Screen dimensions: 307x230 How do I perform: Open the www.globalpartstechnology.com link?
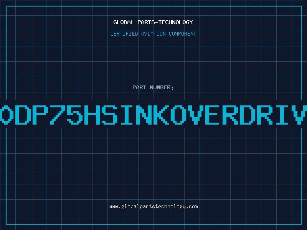pyautogui.click(x=153, y=207)
